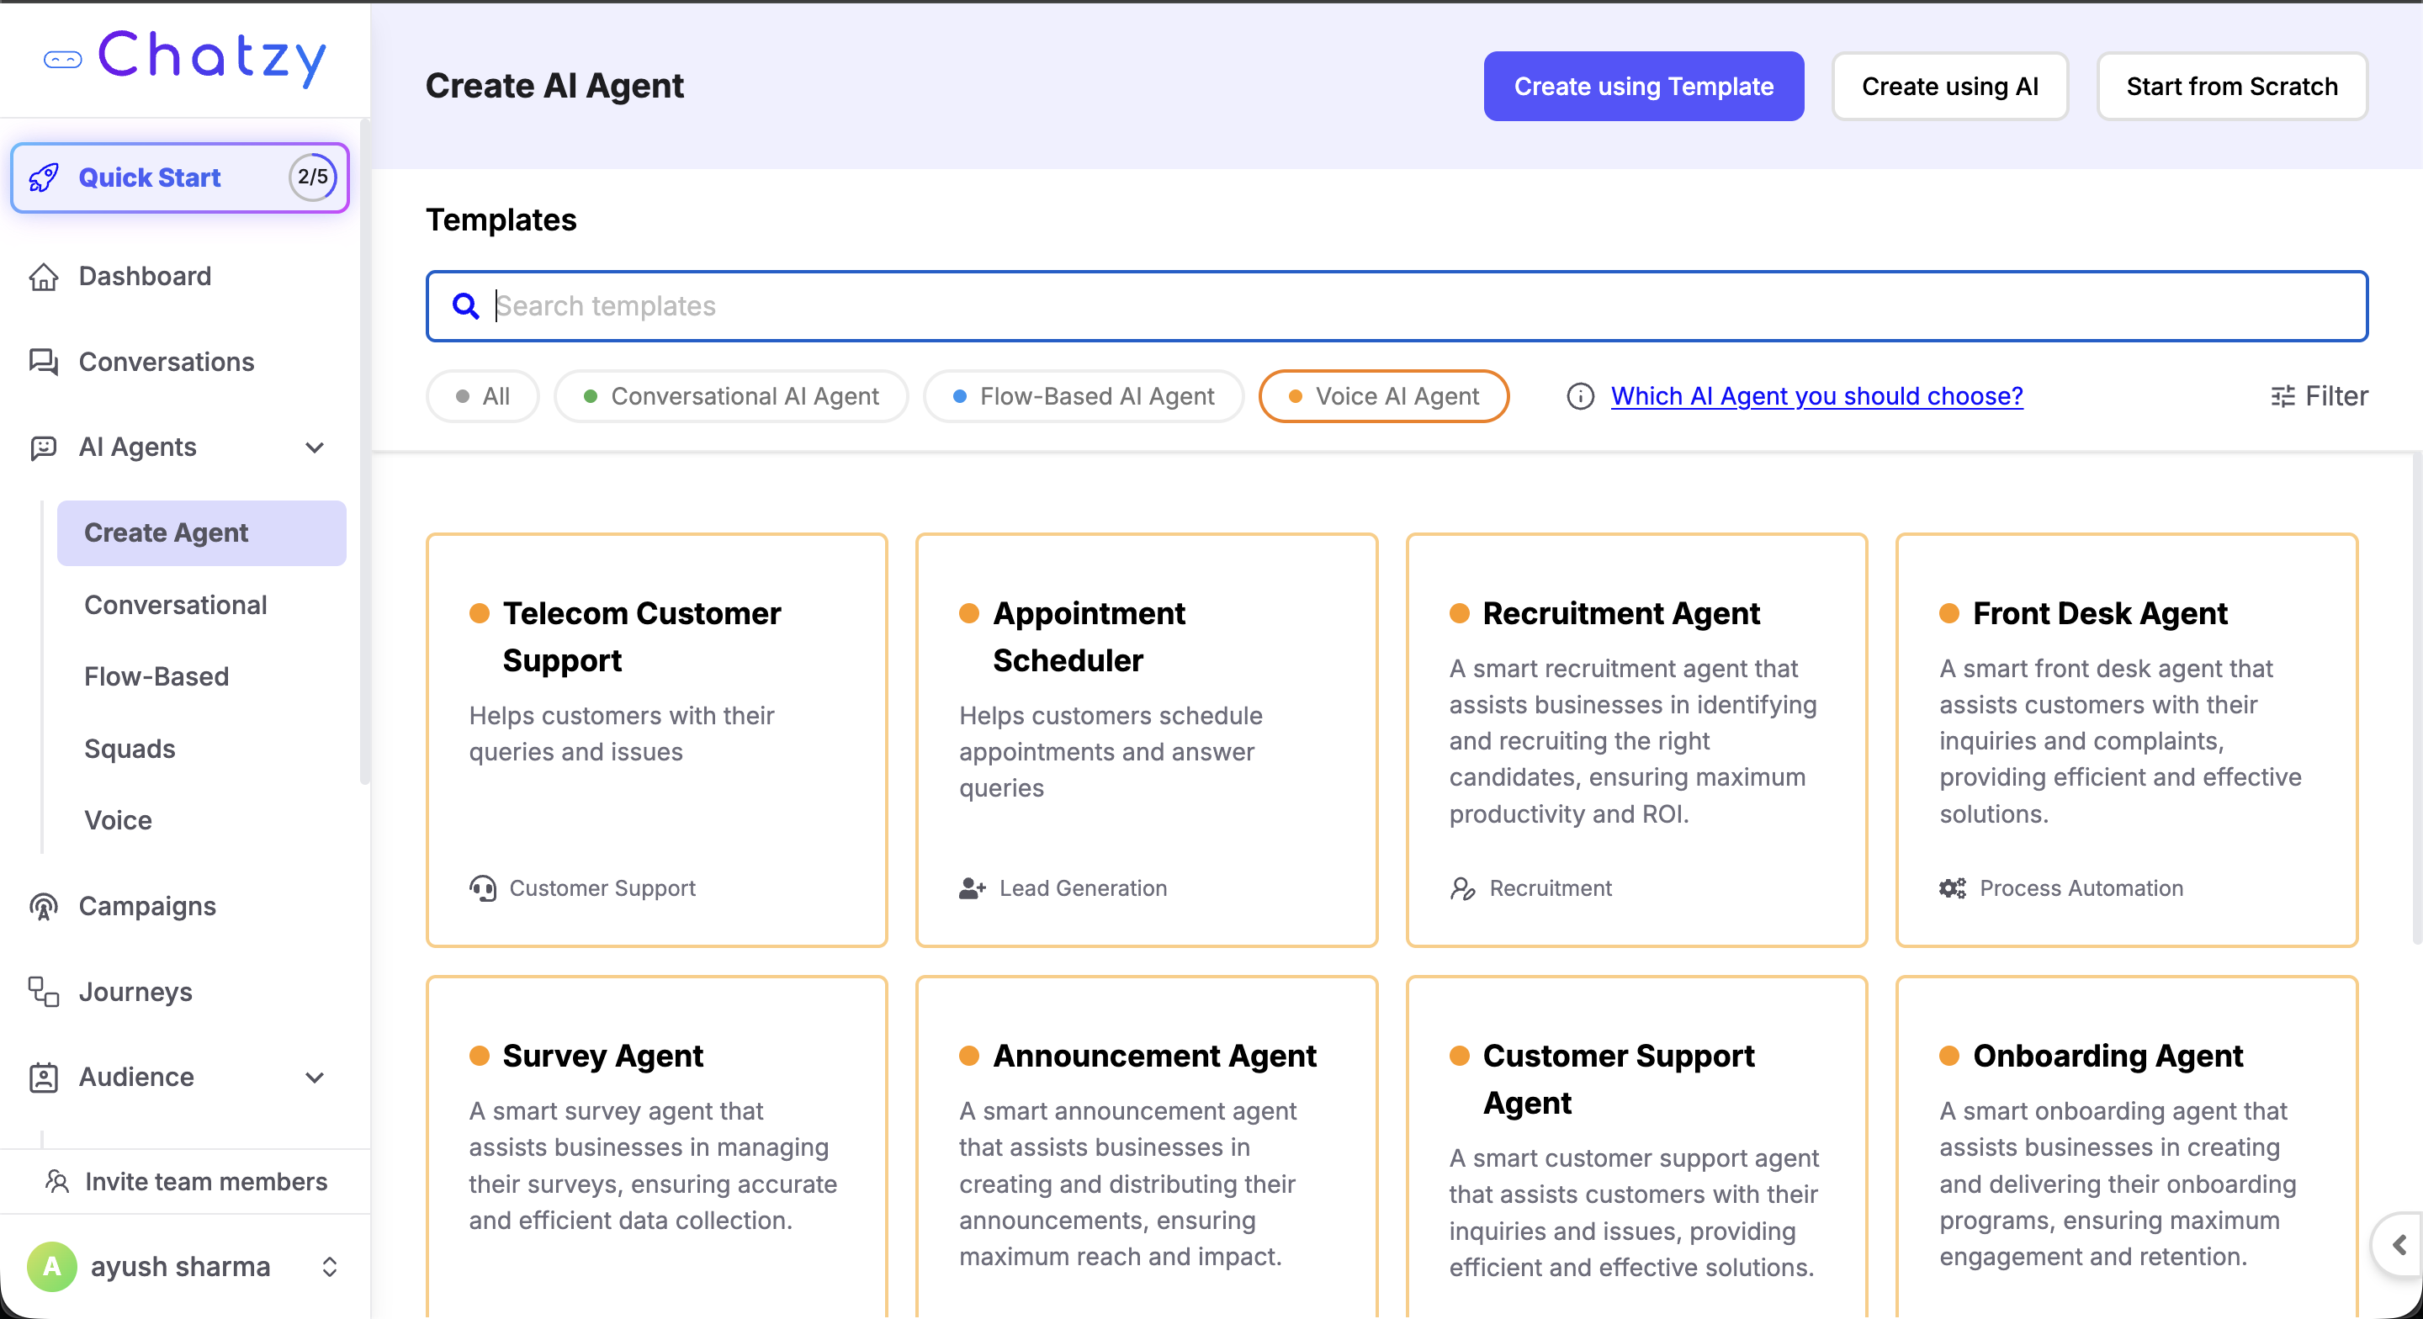Click Invite team members button
The width and height of the screenshot is (2423, 1319).
point(186,1182)
